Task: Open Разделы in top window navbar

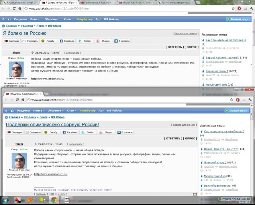Action: (x=20, y=19)
